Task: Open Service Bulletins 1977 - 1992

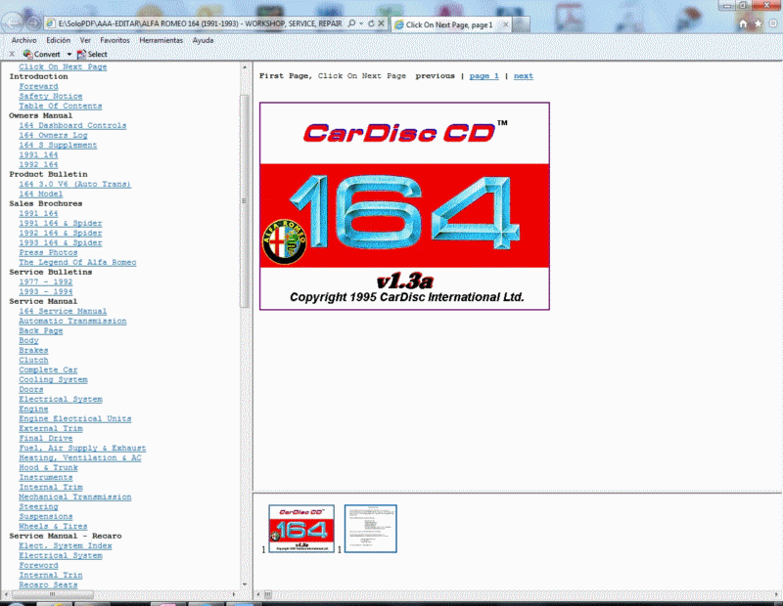Action: (x=45, y=281)
